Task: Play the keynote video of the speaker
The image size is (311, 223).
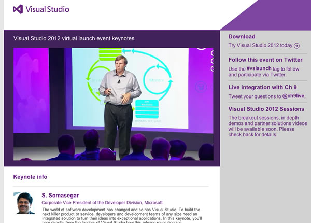Action: pyautogui.click(x=114, y=104)
